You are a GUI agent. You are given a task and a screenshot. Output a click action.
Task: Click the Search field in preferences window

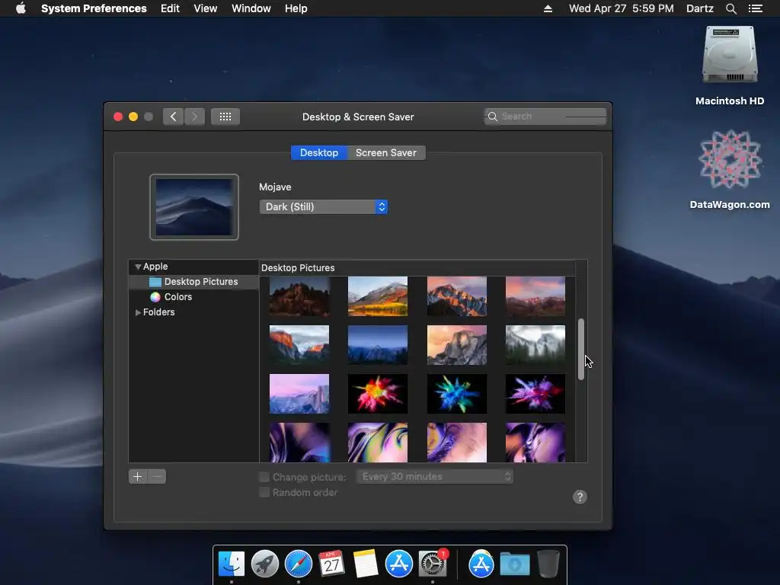coord(545,117)
